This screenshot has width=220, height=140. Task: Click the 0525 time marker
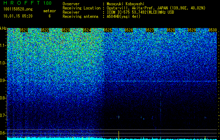pos(108,30)
